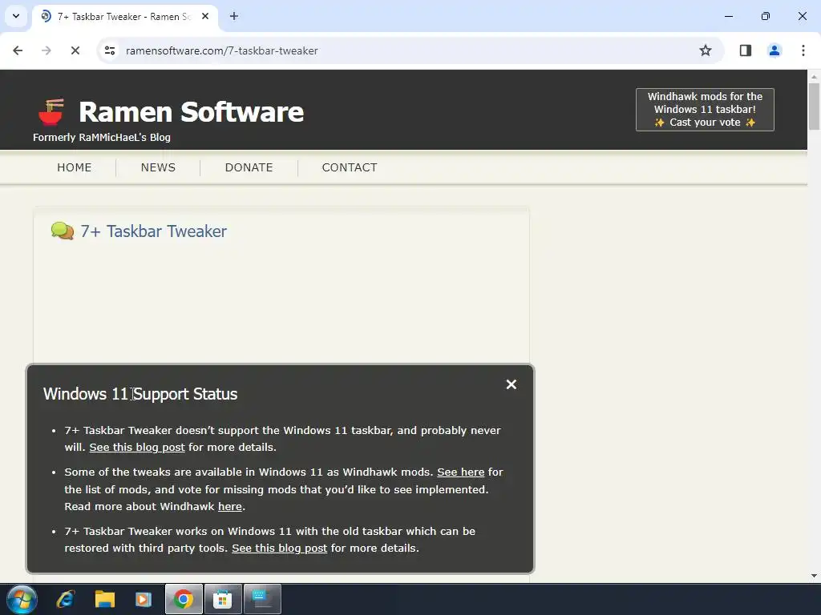The image size is (821, 615).
Task: Open the NEWS menu item
Action: pyautogui.click(x=158, y=167)
